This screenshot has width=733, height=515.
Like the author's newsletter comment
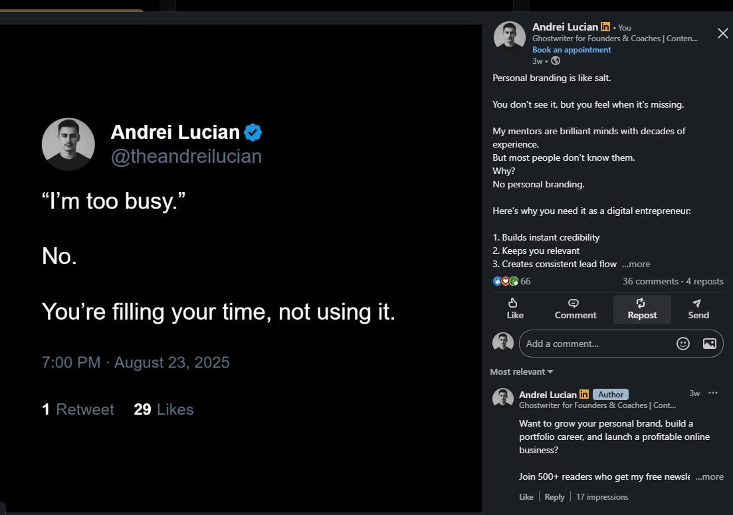pyautogui.click(x=526, y=496)
